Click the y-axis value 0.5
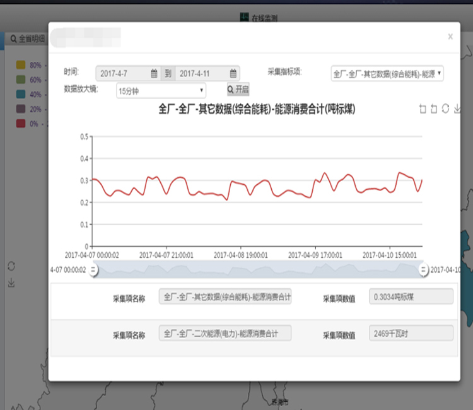 tap(84, 137)
